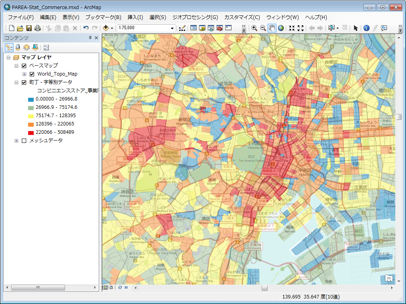List layers by selection
Image resolution: width=406 pixels, height=304 pixels.
(35, 47)
